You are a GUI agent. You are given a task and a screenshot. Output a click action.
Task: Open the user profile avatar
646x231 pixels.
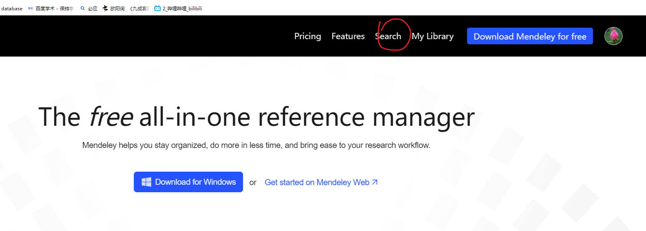pyautogui.click(x=614, y=36)
